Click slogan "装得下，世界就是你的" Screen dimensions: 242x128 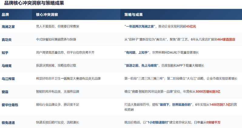(x=175, y=105)
